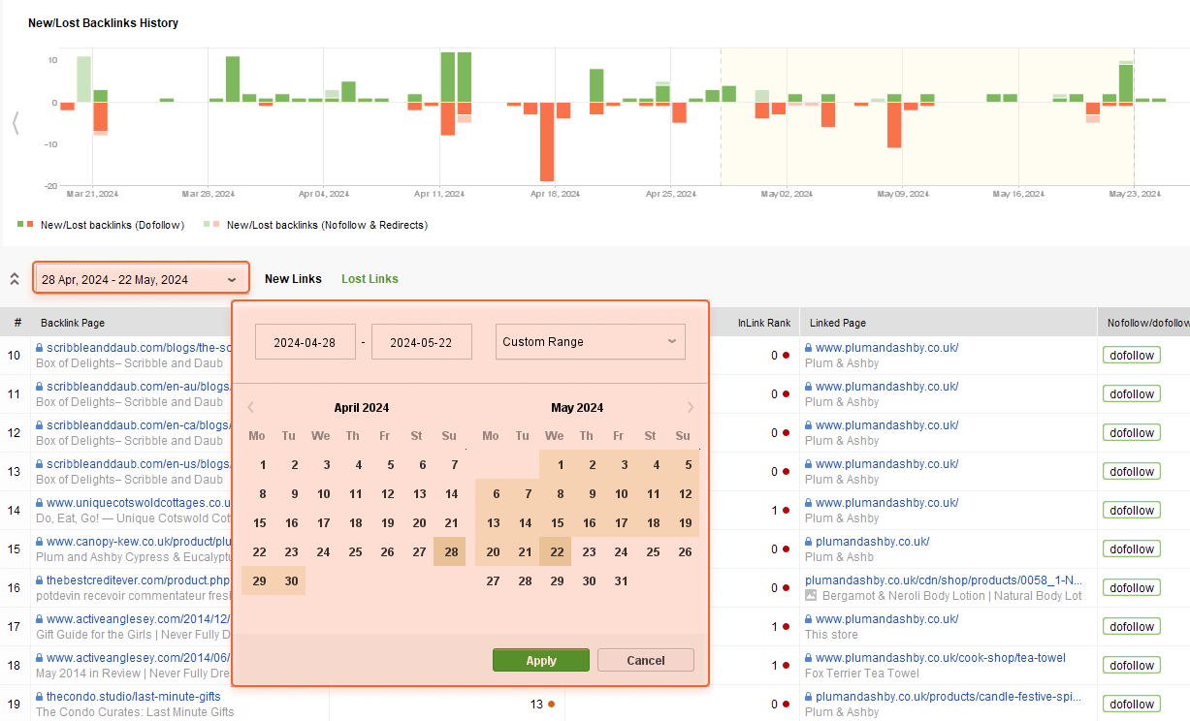Cancel the date range picker

click(x=646, y=660)
